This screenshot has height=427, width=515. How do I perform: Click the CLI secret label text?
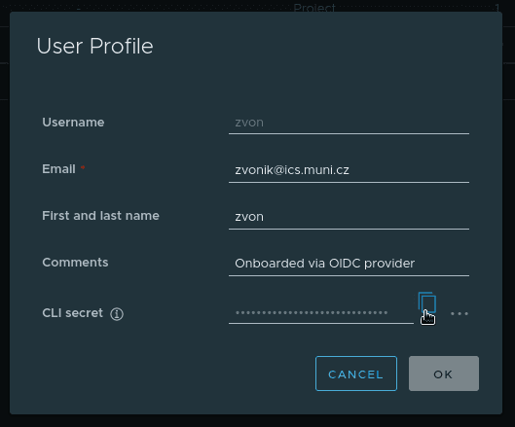[73, 313]
